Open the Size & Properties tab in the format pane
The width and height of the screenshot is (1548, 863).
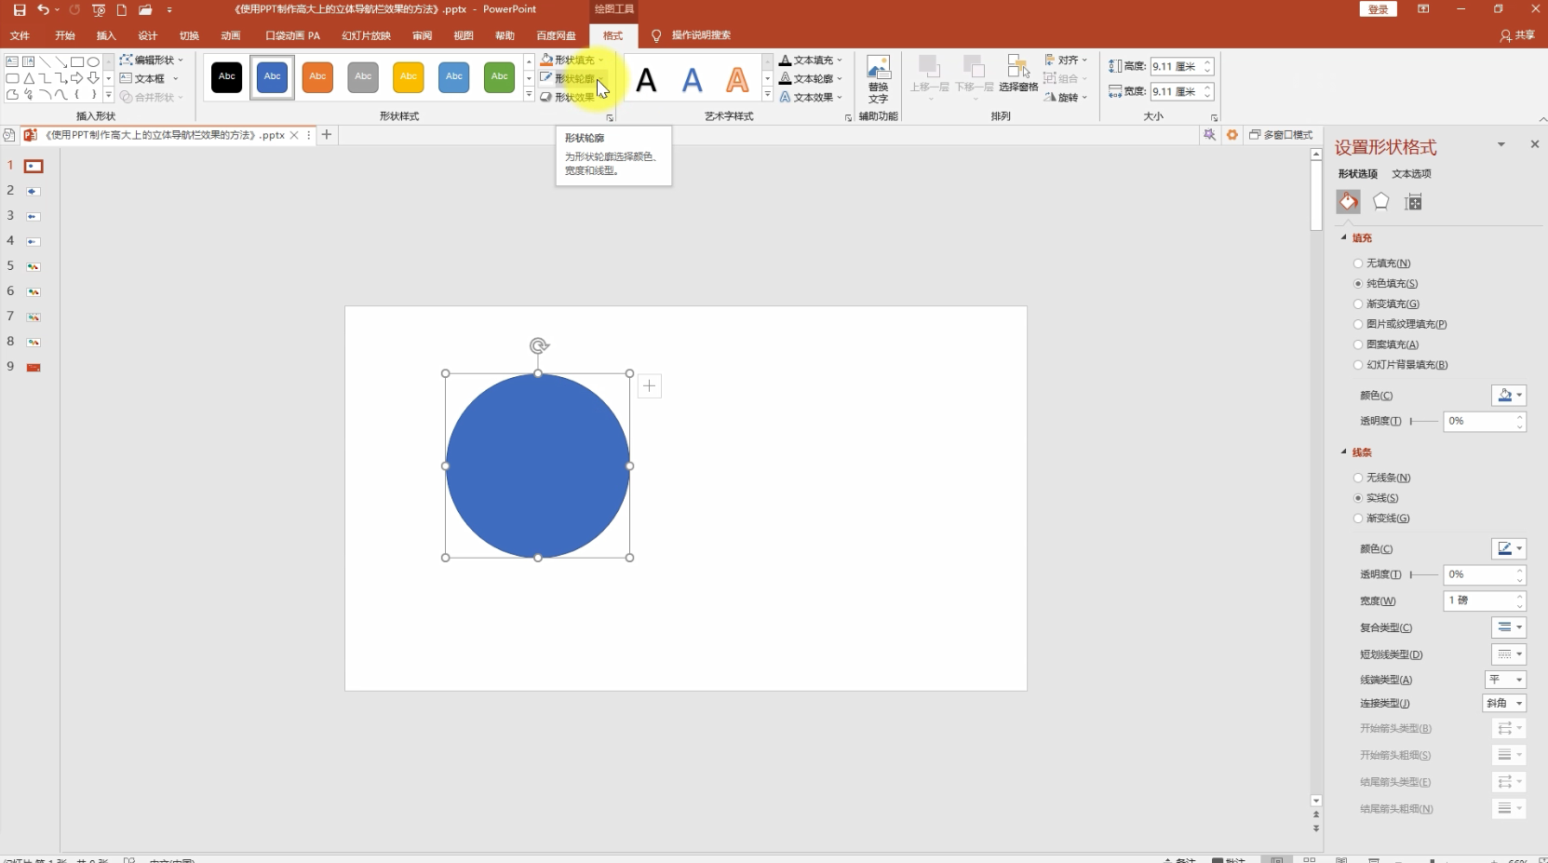pyautogui.click(x=1413, y=202)
